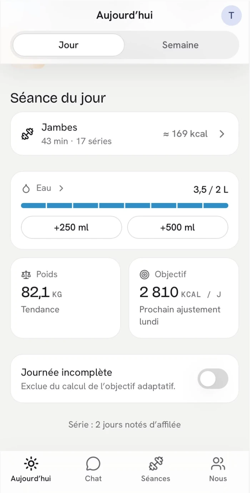The image size is (250, 493).
Task: Tap the water drop icon
Action: [x=26, y=189]
